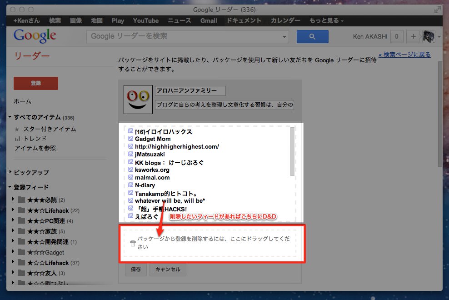Expand the ★★★必読 folder arrow
Screen dimensions: 449x300
13,199
